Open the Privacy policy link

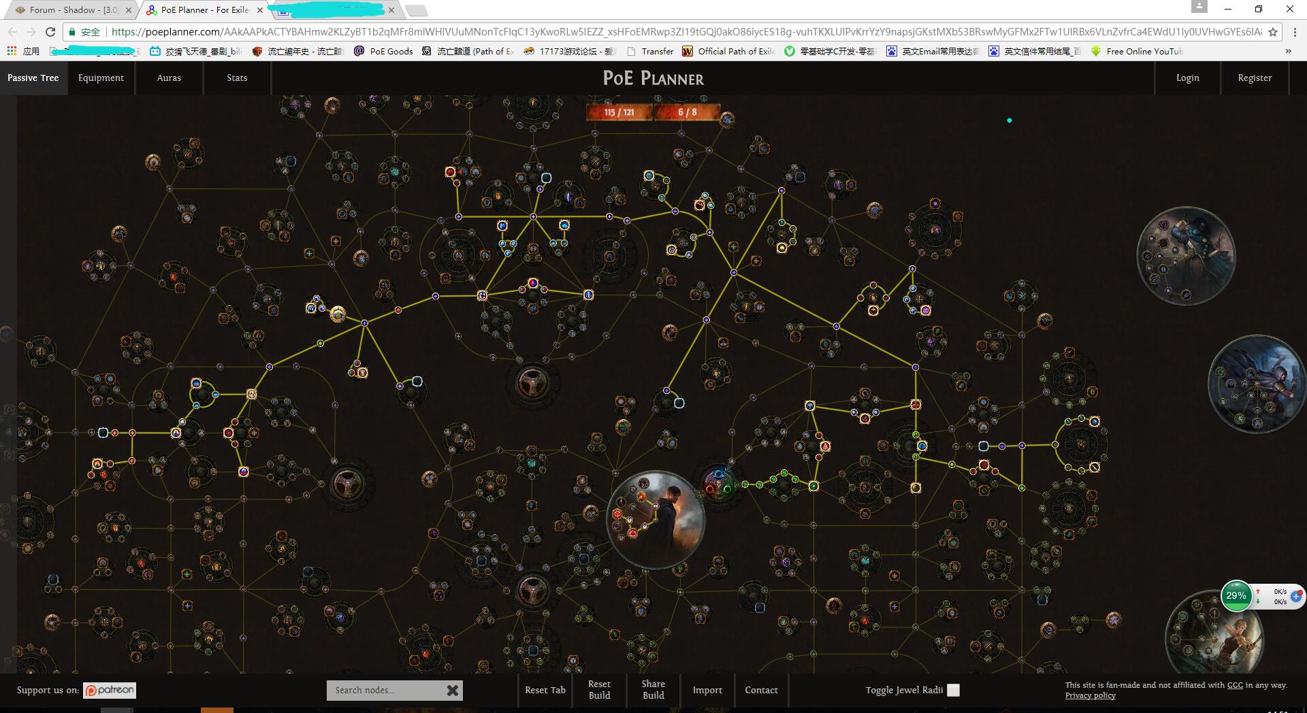pos(1090,695)
